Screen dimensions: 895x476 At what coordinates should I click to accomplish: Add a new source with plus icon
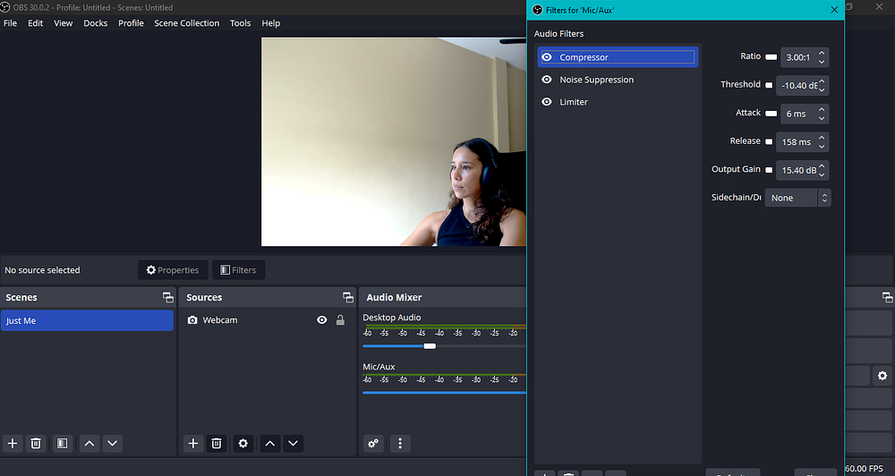click(193, 443)
